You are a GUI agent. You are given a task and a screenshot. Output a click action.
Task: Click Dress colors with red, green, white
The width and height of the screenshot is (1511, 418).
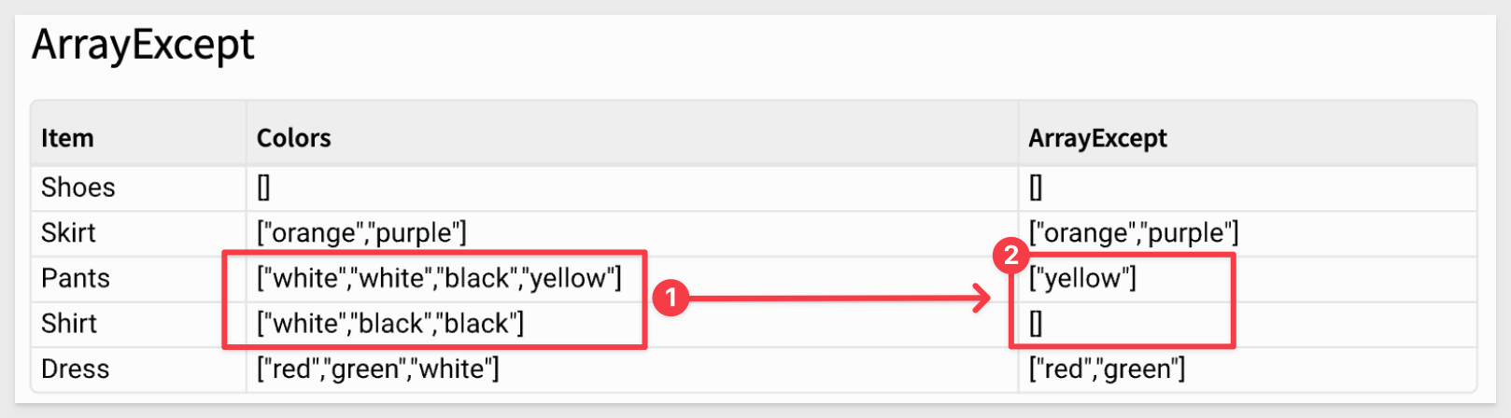tap(378, 369)
